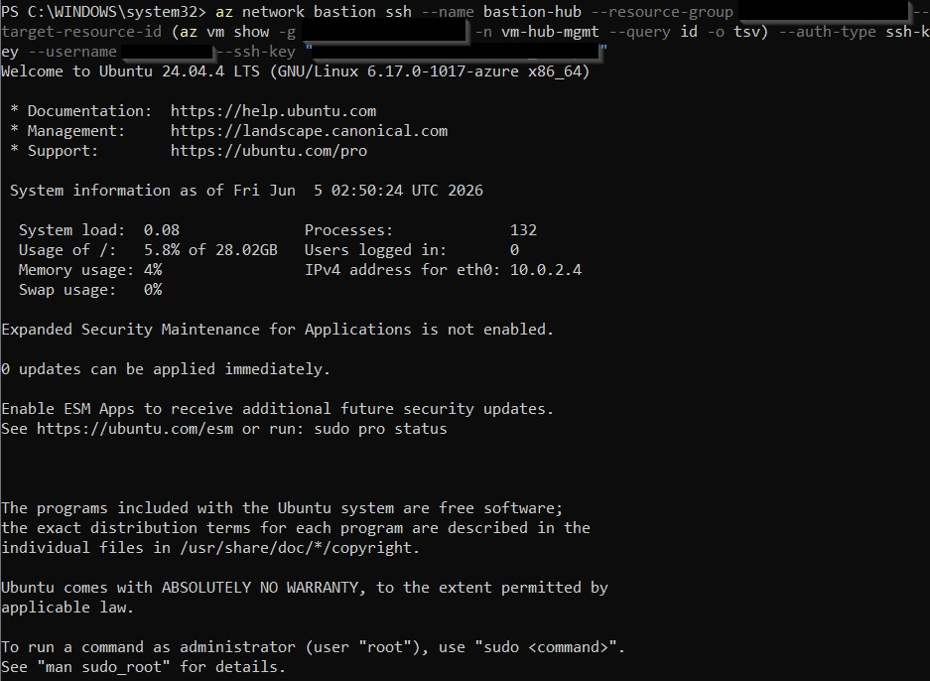Click the Swap usage value 0%
The image size is (930, 681).
pos(153,290)
